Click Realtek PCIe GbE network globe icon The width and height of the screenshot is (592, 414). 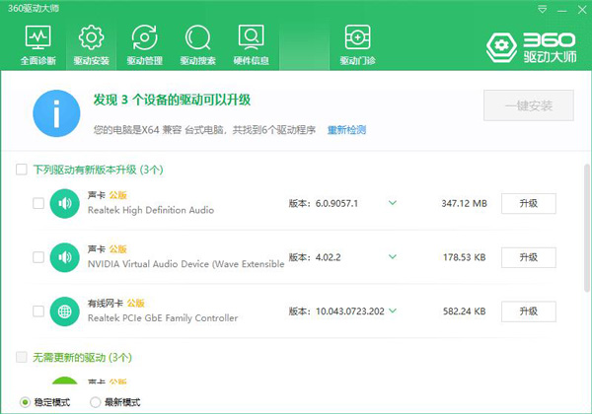tap(64, 311)
